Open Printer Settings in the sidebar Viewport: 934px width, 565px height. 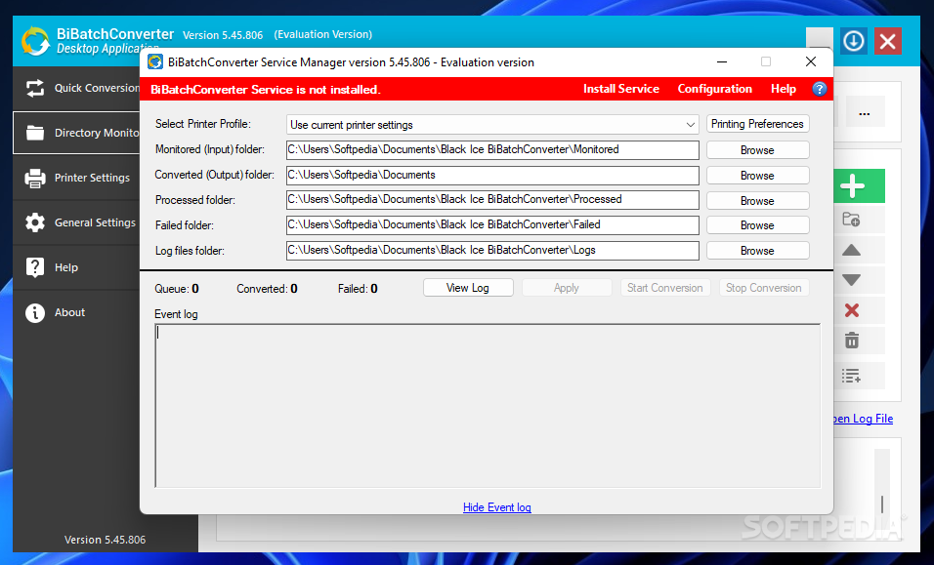pos(76,178)
